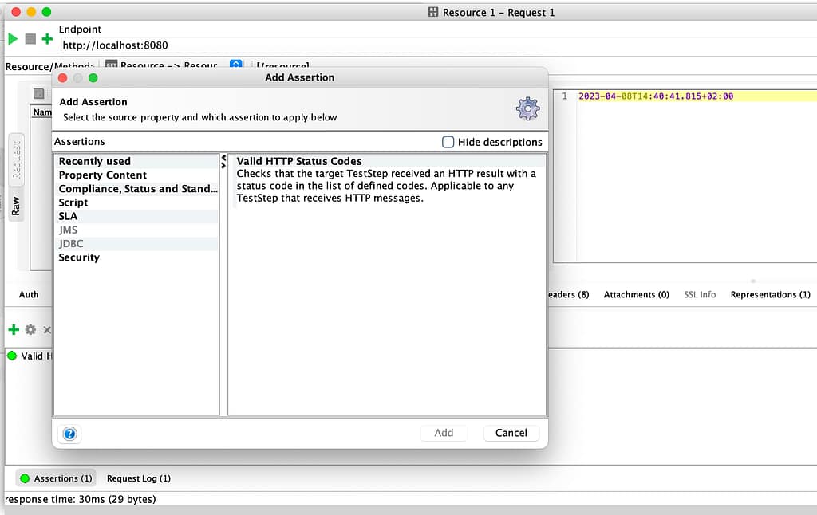Open the Resource/Method dropdown selector
This screenshot has height=515, width=817.
(x=164, y=65)
